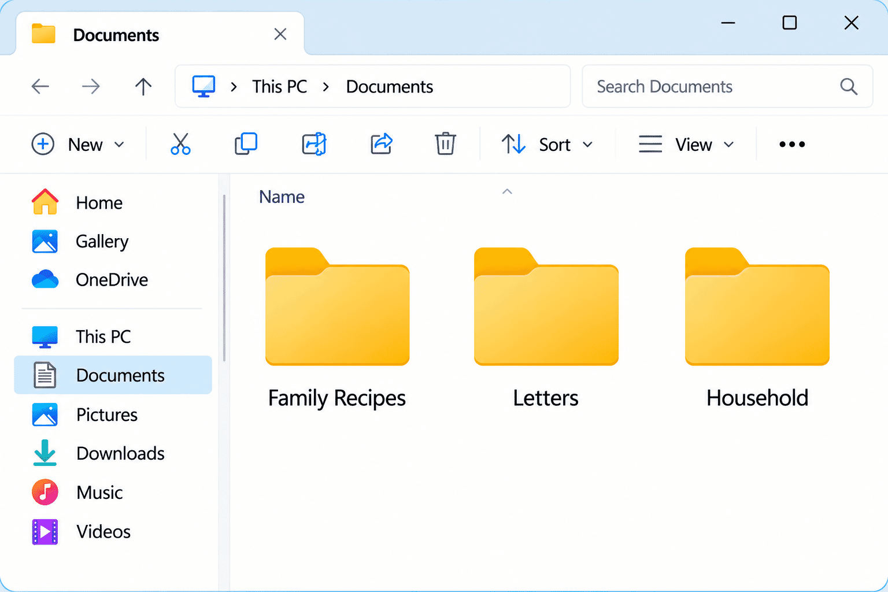Select Documents in the sidebar
888x592 pixels.
point(113,375)
